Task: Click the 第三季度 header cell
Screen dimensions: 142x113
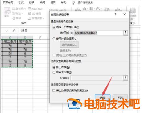Action: (x=25, y=41)
